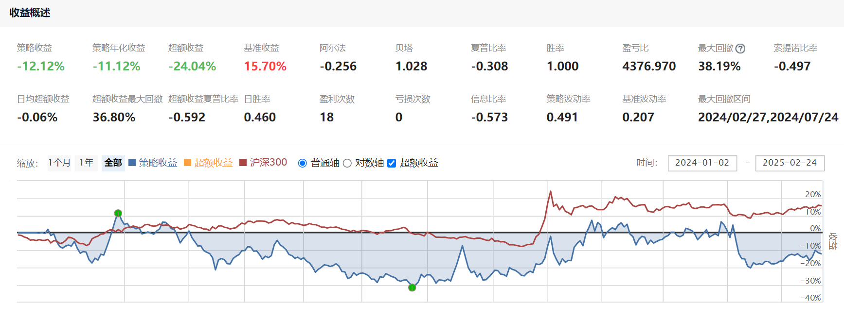Toggle the orange 超额收益 legend label
Screen dimensions: 844x320
214,163
